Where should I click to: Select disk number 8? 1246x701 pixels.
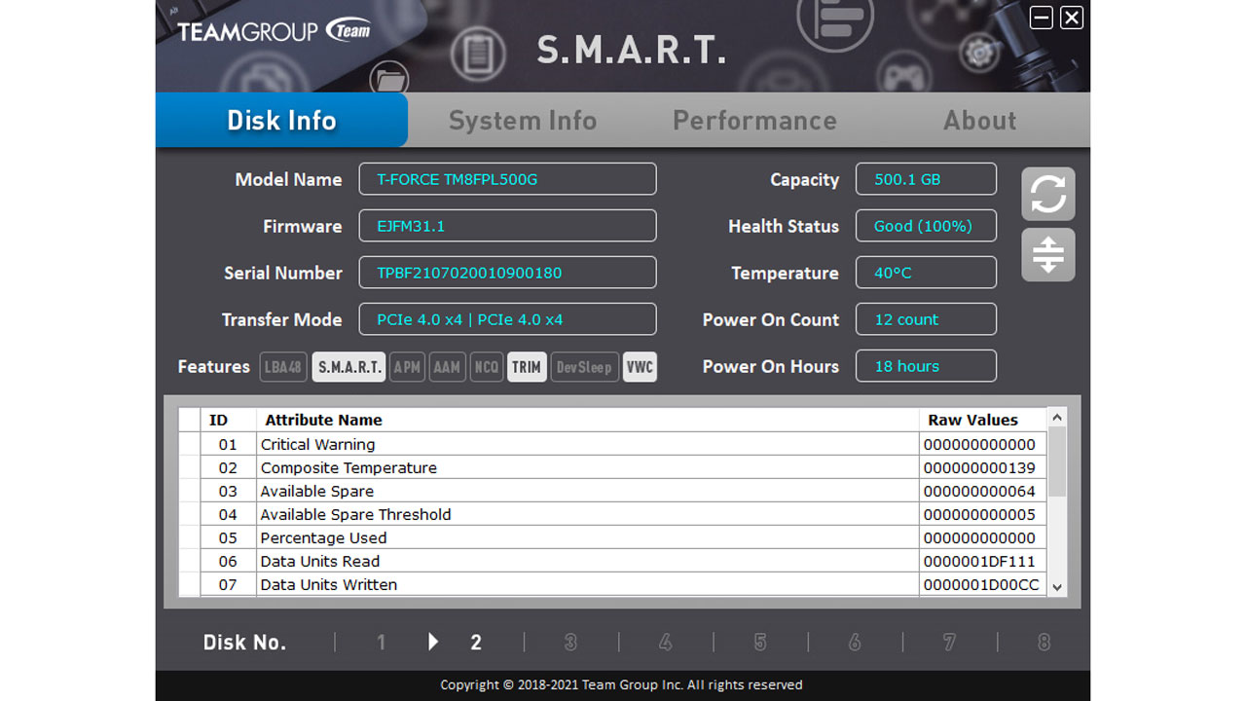[1044, 643]
